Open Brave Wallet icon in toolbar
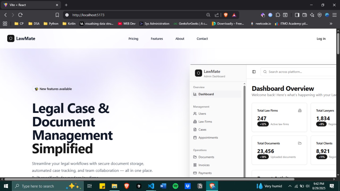Image resolution: width=340 pixels, height=191 pixels. [x=305, y=15]
